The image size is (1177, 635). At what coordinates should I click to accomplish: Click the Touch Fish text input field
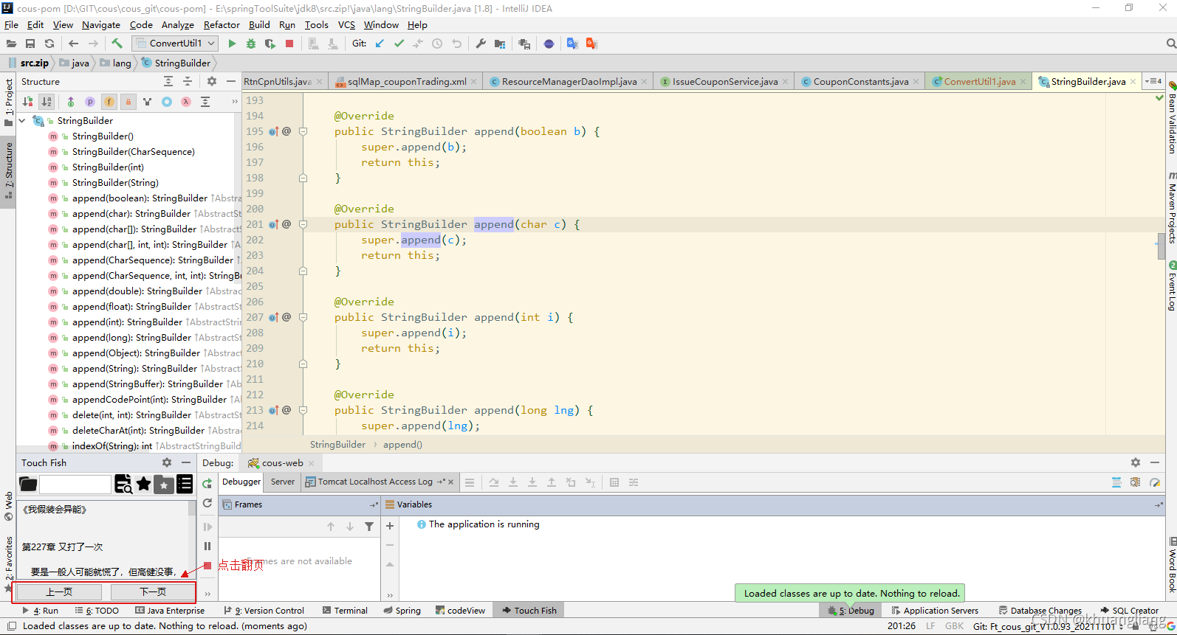pos(75,485)
